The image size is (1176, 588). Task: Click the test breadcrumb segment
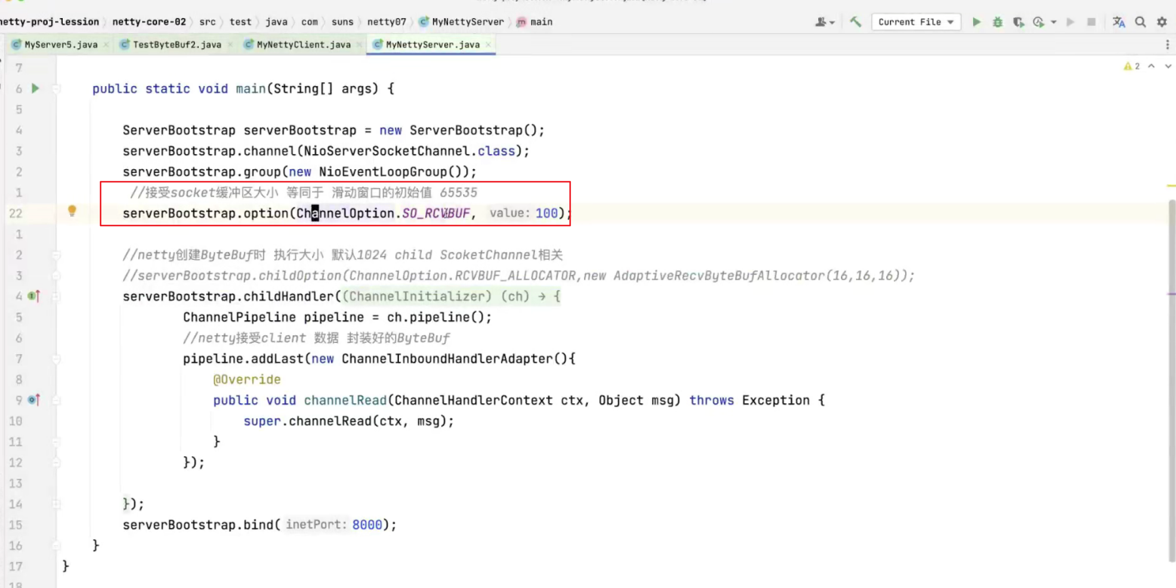241,22
